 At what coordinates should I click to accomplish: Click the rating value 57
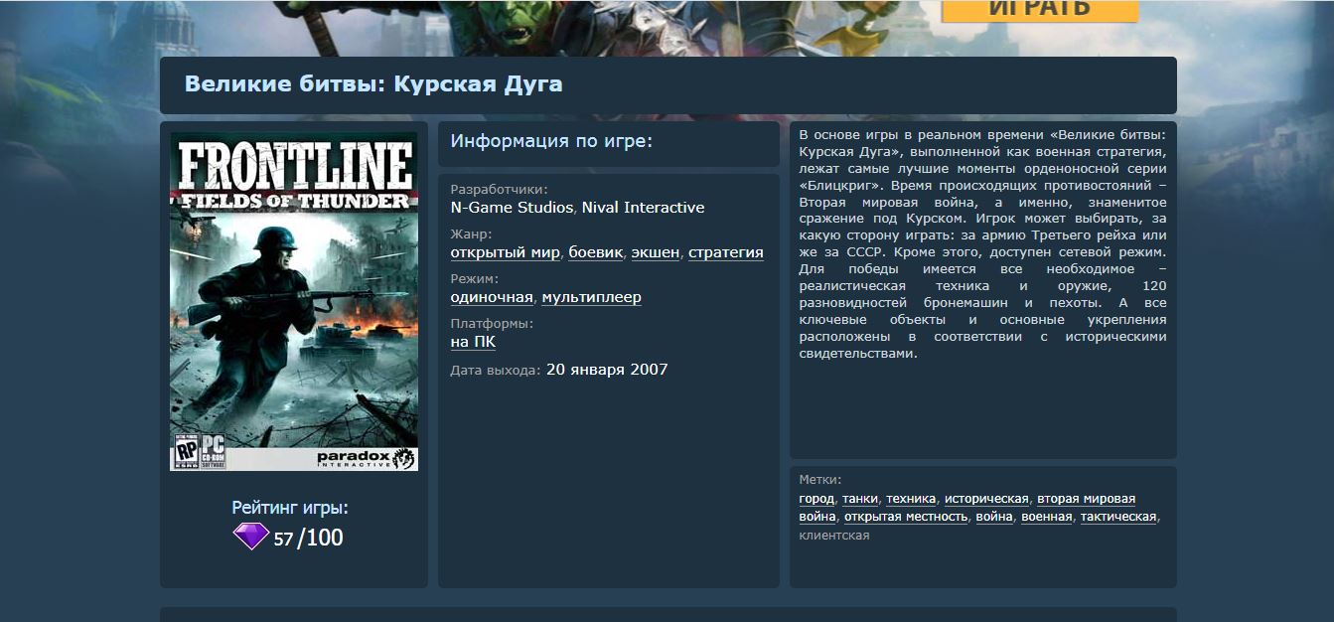283,540
